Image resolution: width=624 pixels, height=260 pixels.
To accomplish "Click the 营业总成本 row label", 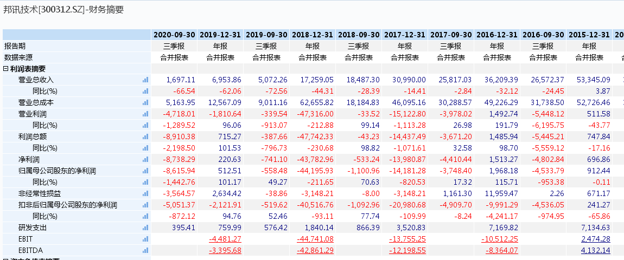I will click(x=36, y=102).
